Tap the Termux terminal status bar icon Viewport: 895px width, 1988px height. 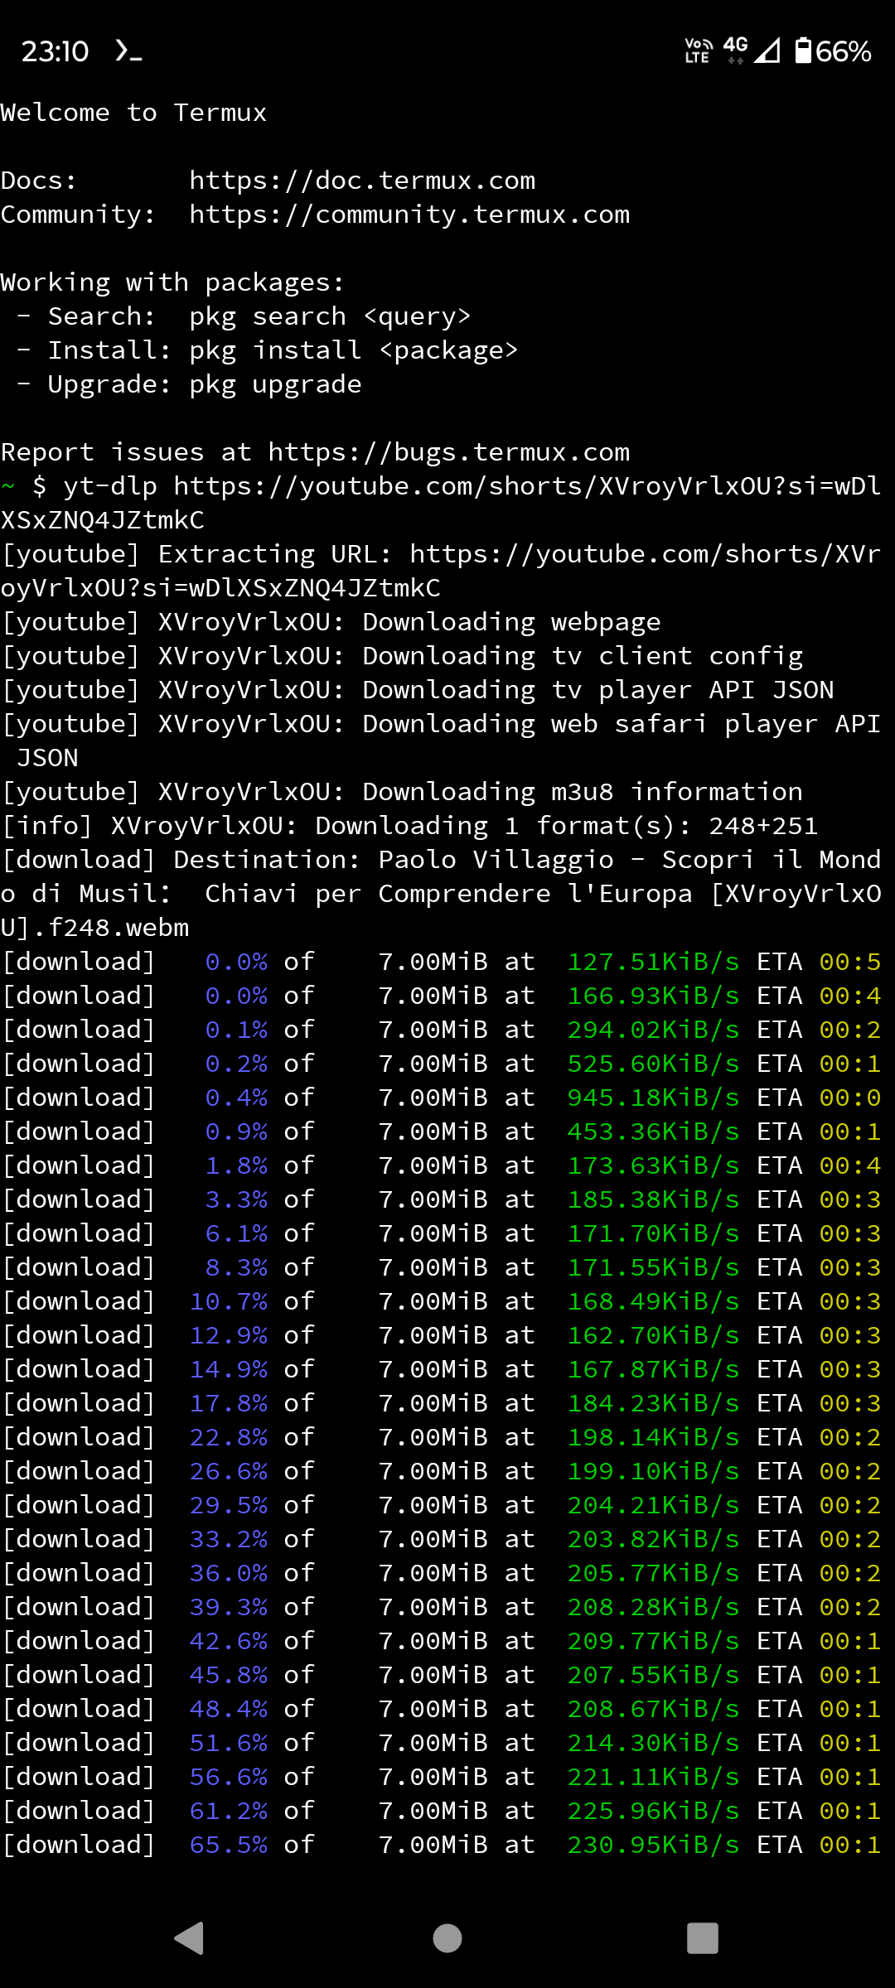128,51
